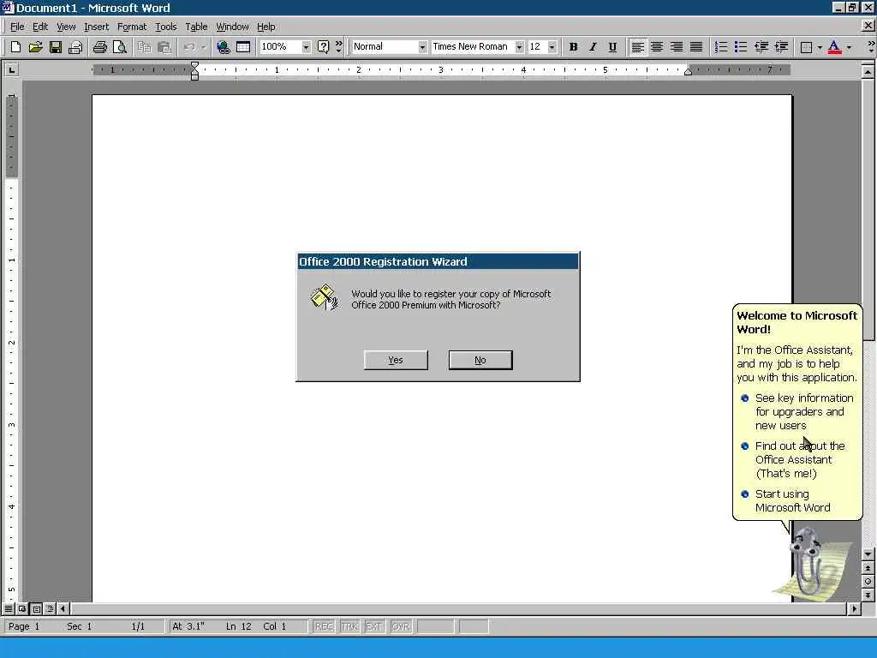Click the Paste icon in the toolbar
877x658 pixels.
[x=164, y=47]
